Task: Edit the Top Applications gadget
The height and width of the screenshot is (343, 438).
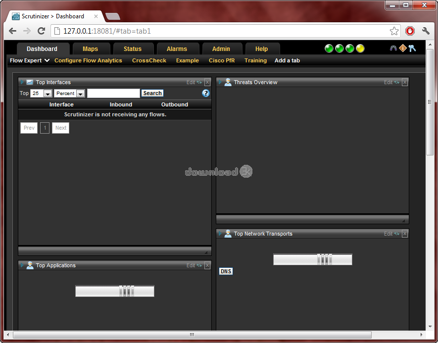Action: pyautogui.click(x=191, y=265)
